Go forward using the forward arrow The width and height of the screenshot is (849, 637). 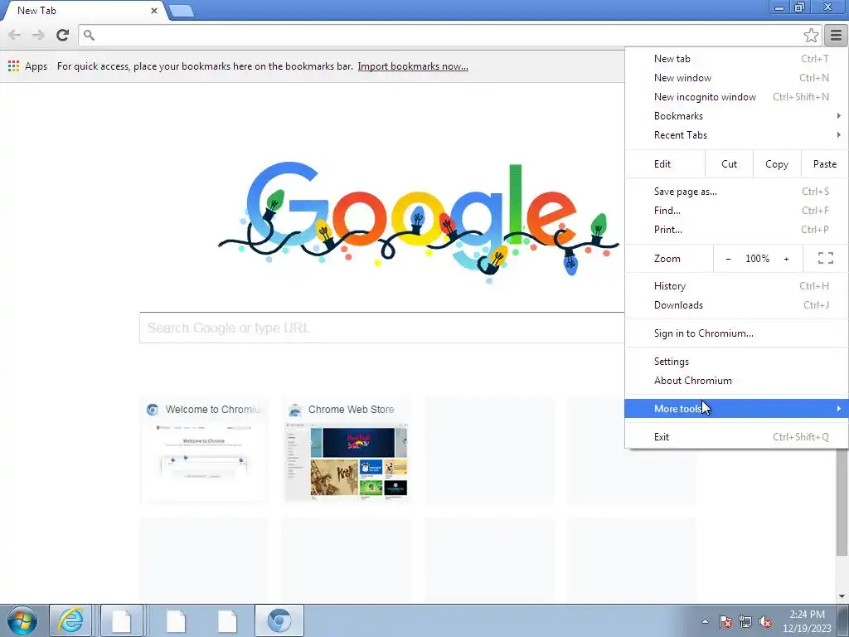pyautogui.click(x=38, y=35)
